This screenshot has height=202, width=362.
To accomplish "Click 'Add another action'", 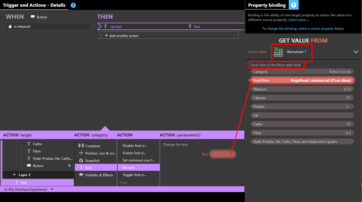I will 124,36.
